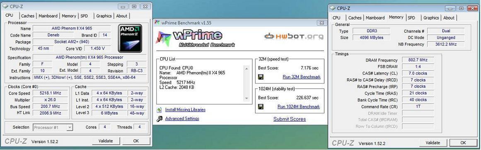Click the DC Mode value Unganged
This screenshot has width=481, height=150.
click(446, 37)
